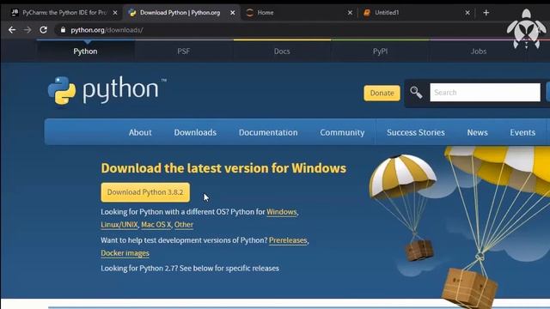
Task: Follow the Mac OS X link
Action: click(156, 225)
